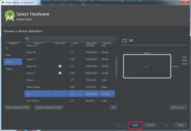Screen dimensions: 191x131
Task: Click Import Hardware Profiles button
Action: coord(48,108)
